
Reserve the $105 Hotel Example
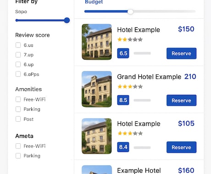point(181,147)
